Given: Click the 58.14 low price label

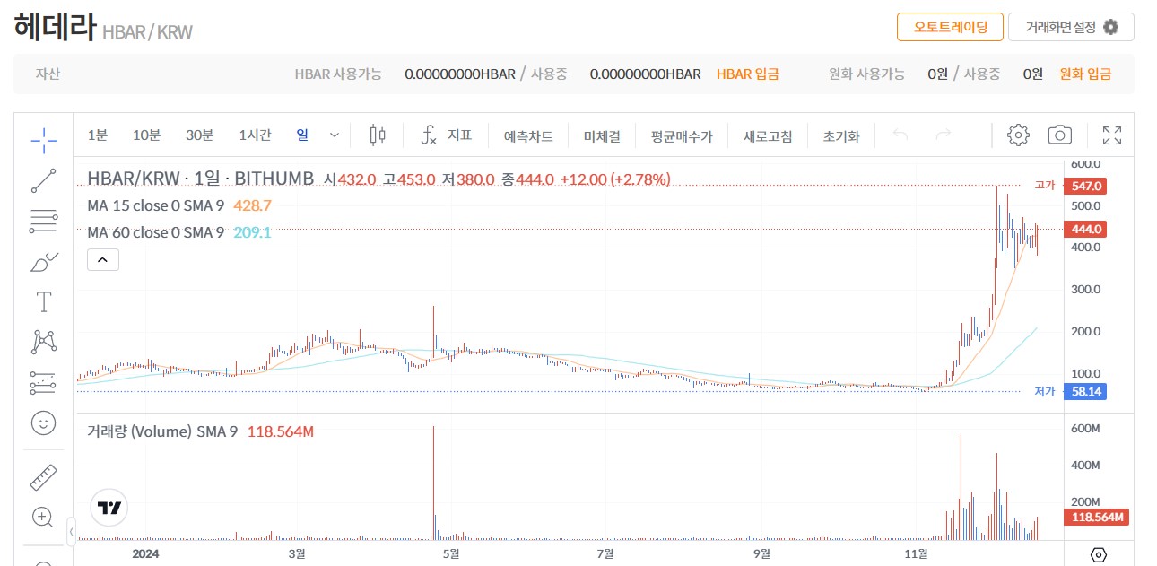Looking at the screenshot, I should (x=1083, y=391).
